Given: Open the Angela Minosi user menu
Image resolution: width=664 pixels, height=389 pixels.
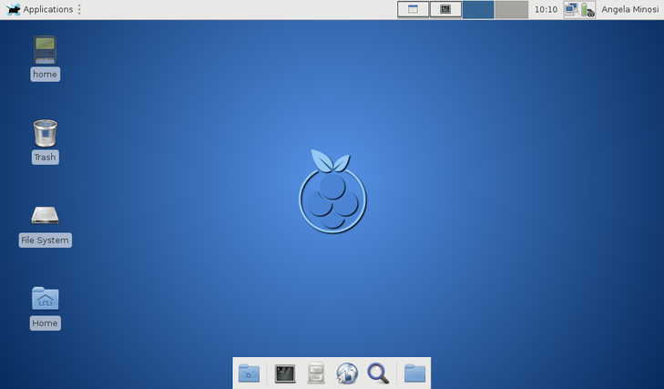Looking at the screenshot, I should point(629,9).
